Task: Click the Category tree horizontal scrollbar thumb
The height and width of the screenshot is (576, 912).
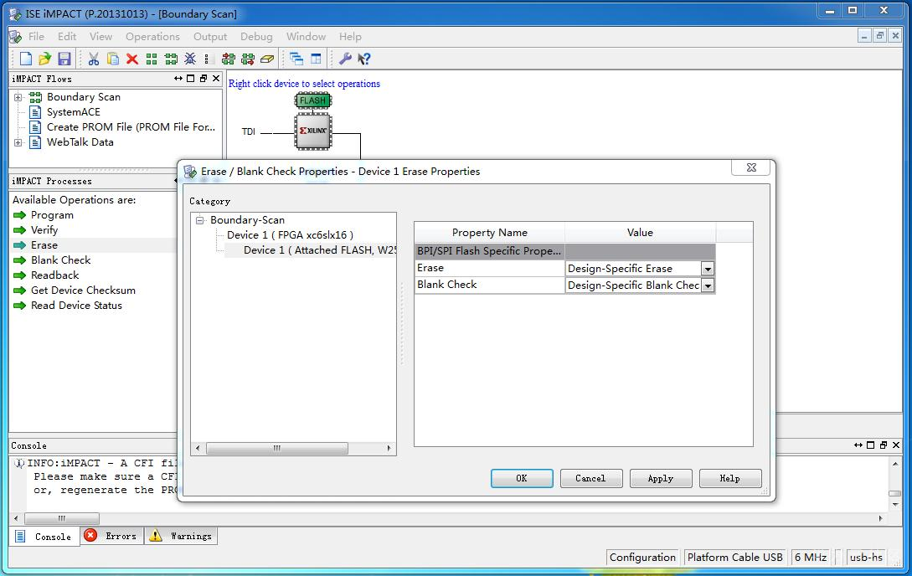Action: (277, 448)
